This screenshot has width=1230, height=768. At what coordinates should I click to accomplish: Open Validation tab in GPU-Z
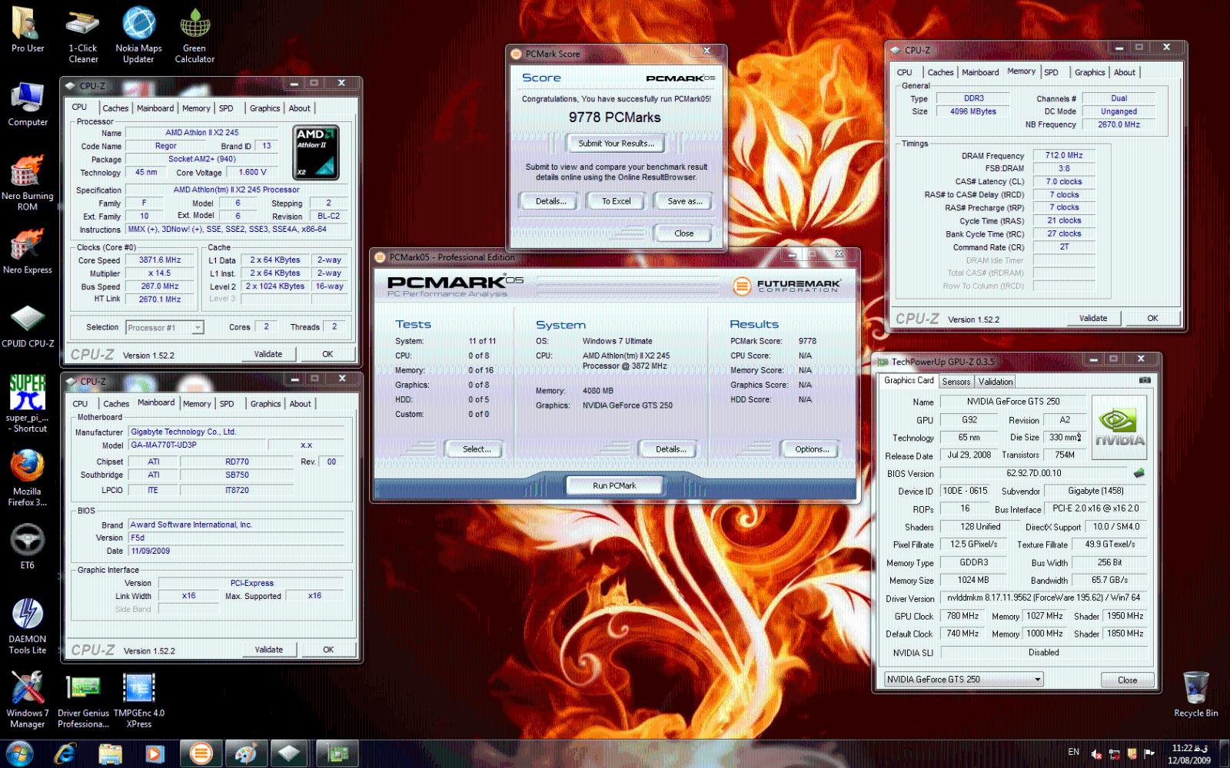point(996,382)
